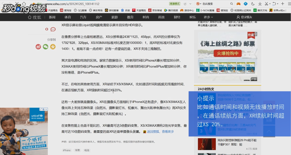This screenshot has height=155, width=291.
Task: Click the undo closed tab icon
Action: (x=274, y=4)
